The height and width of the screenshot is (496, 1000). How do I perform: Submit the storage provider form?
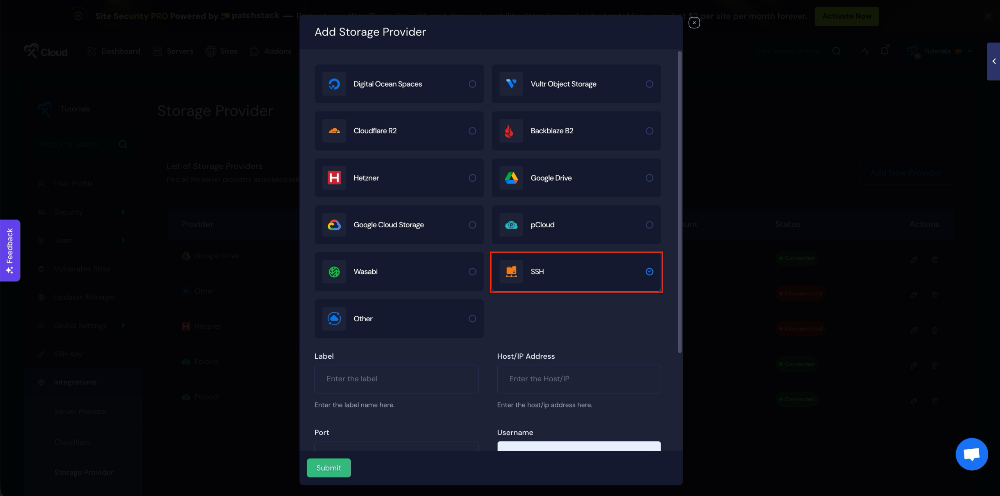(329, 468)
